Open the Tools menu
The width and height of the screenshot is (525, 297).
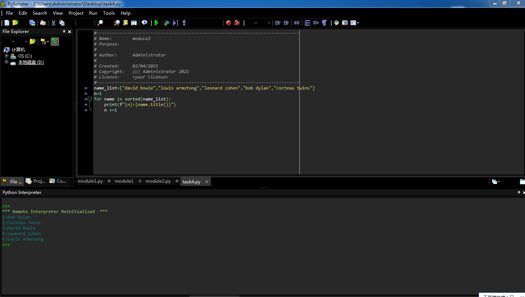coord(109,13)
